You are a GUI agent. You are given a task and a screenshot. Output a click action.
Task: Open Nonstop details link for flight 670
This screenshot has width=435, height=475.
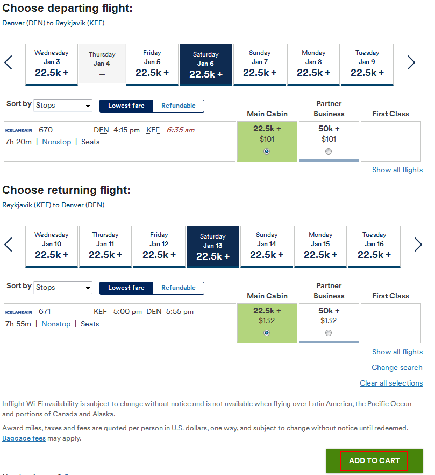[x=56, y=142]
